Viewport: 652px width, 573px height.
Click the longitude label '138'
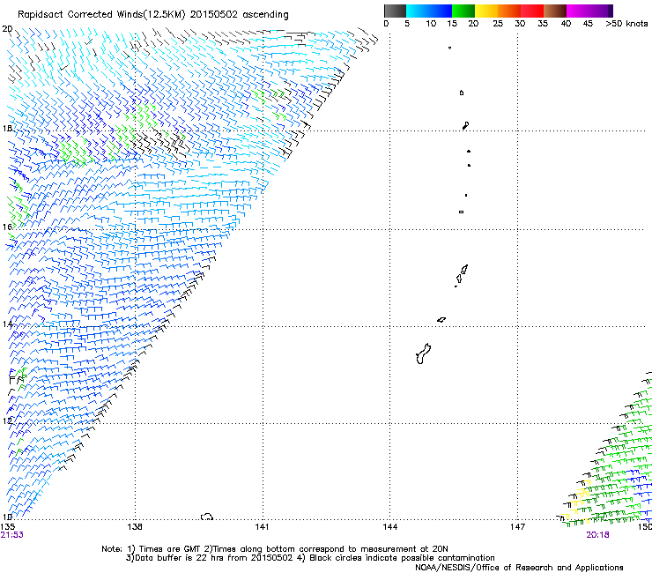(x=135, y=527)
